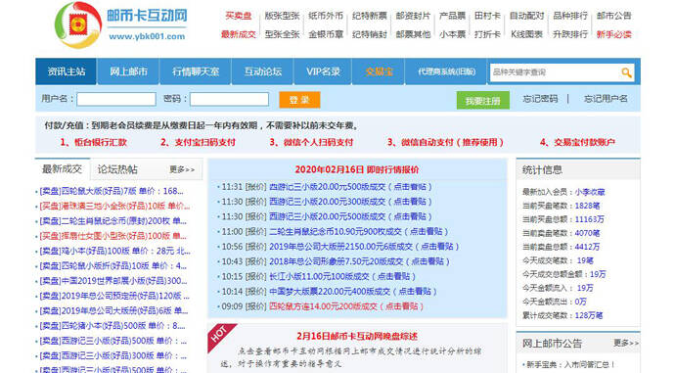Screen dimensions: 675x373
Task: Click the search magnifier icon
Action: [626, 72]
